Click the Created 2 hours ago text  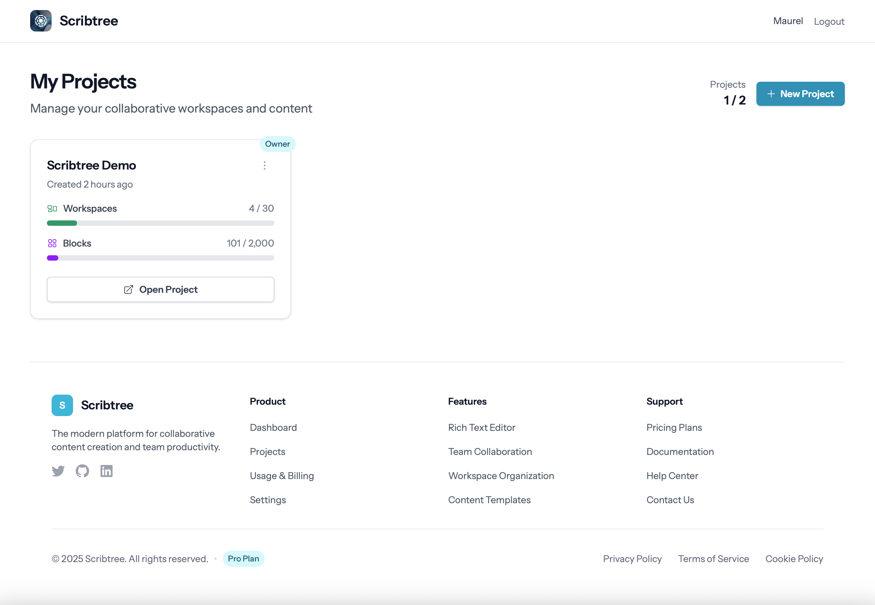coord(90,184)
